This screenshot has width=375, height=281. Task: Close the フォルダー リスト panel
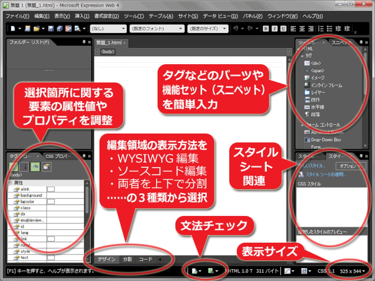[x=89, y=42]
